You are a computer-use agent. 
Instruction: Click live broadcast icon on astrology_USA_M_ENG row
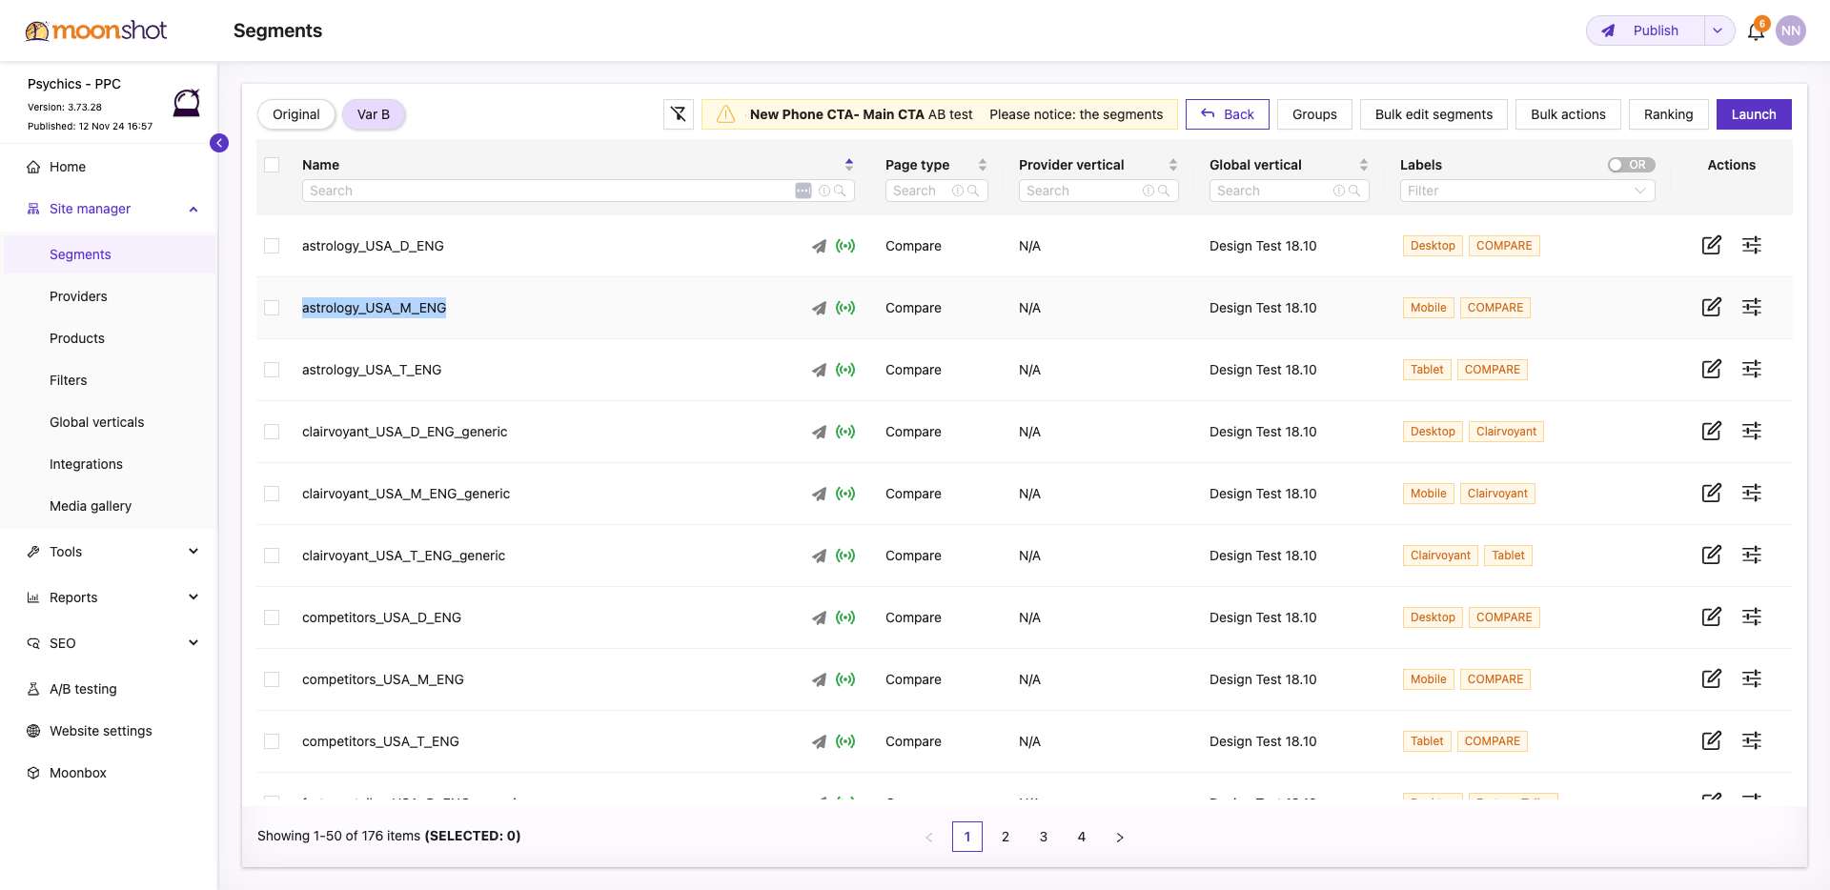pos(845,308)
